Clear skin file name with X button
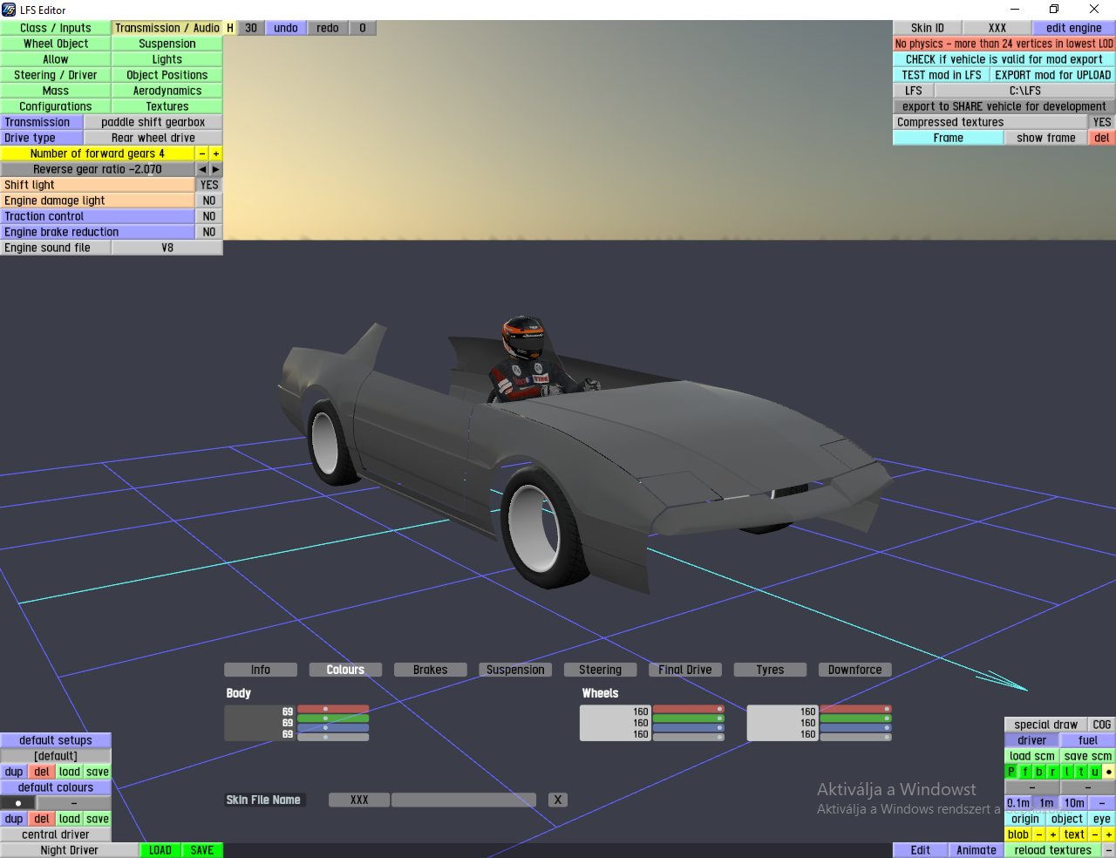 (x=558, y=800)
